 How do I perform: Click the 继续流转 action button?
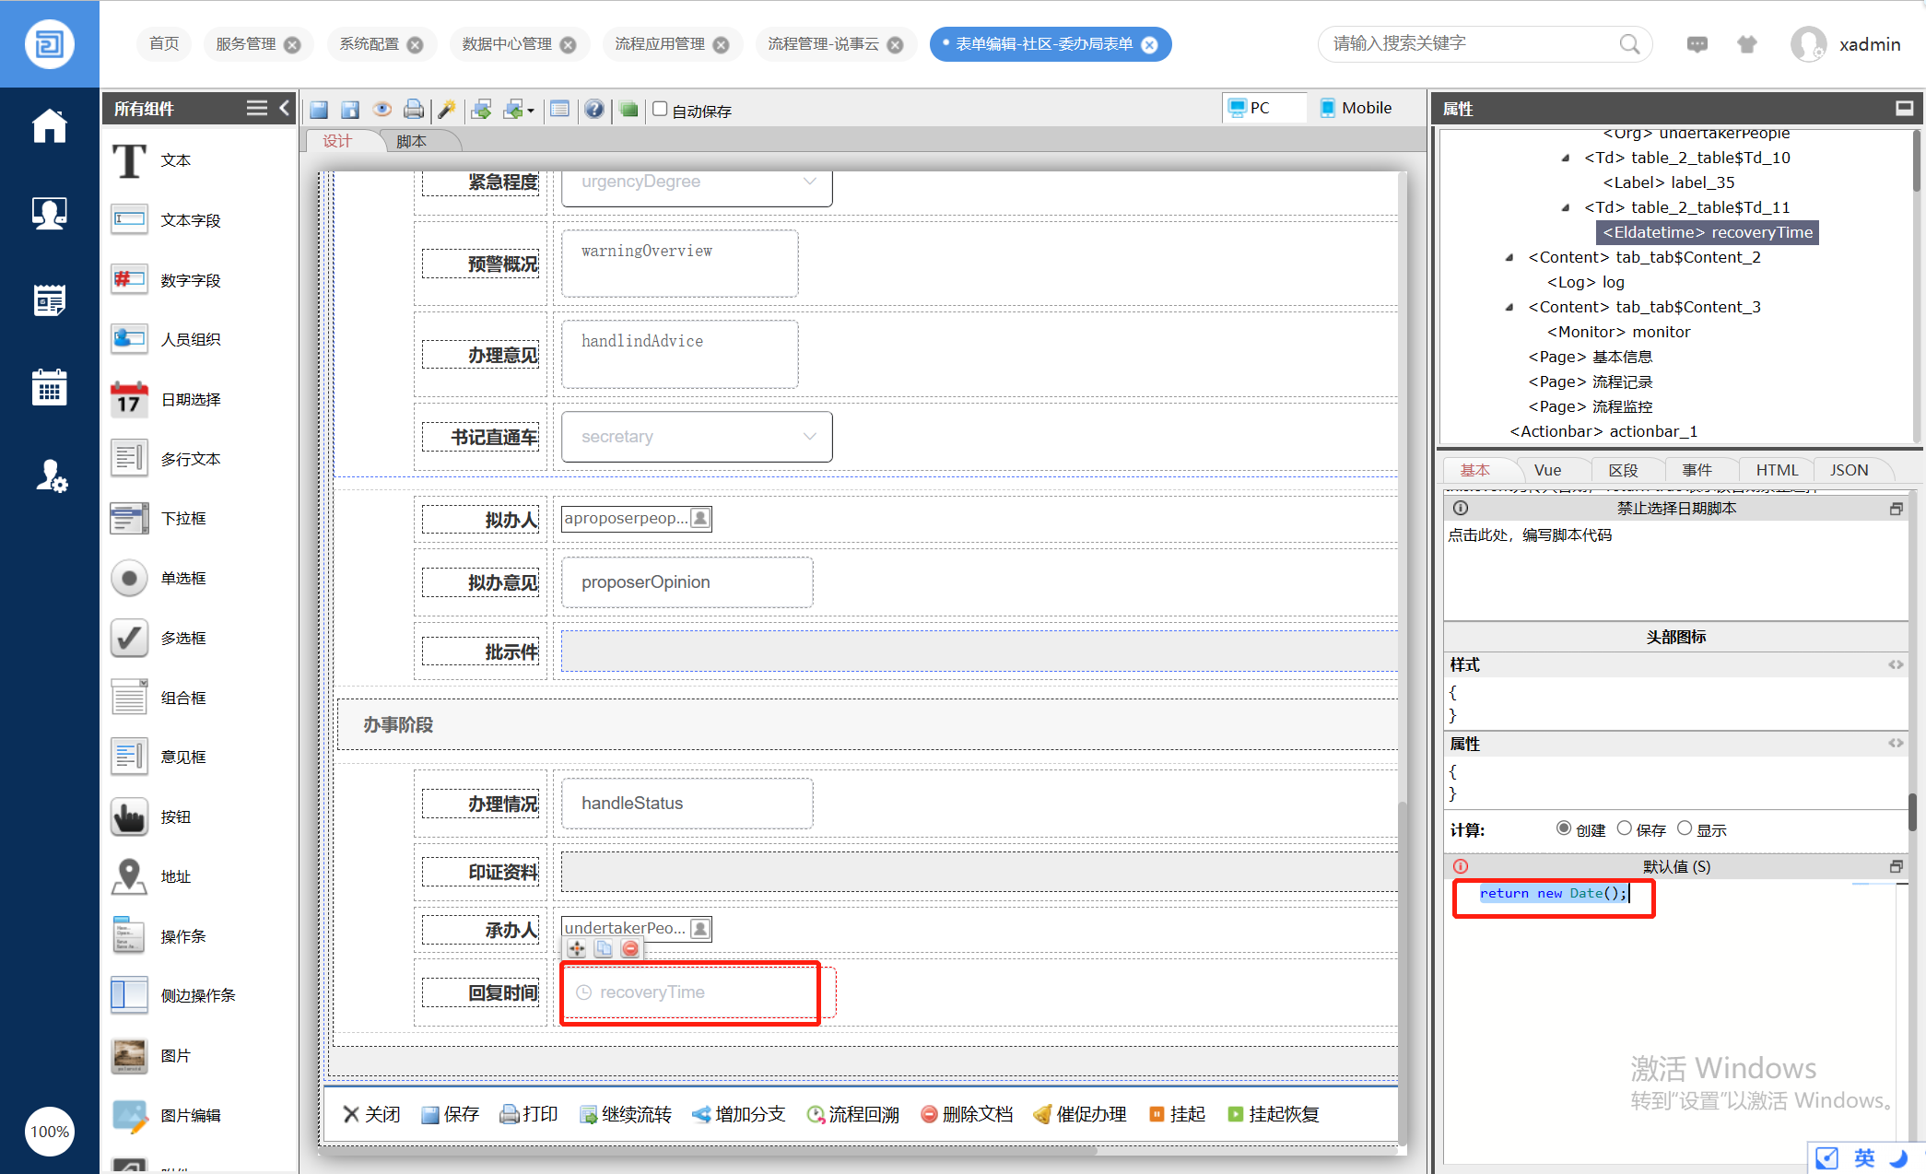[x=626, y=1114]
